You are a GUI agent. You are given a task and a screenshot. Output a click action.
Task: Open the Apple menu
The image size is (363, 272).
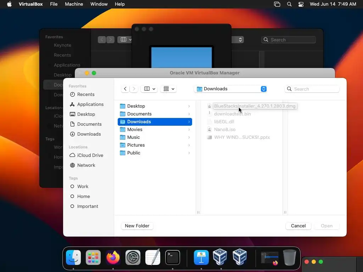(9, 4)
